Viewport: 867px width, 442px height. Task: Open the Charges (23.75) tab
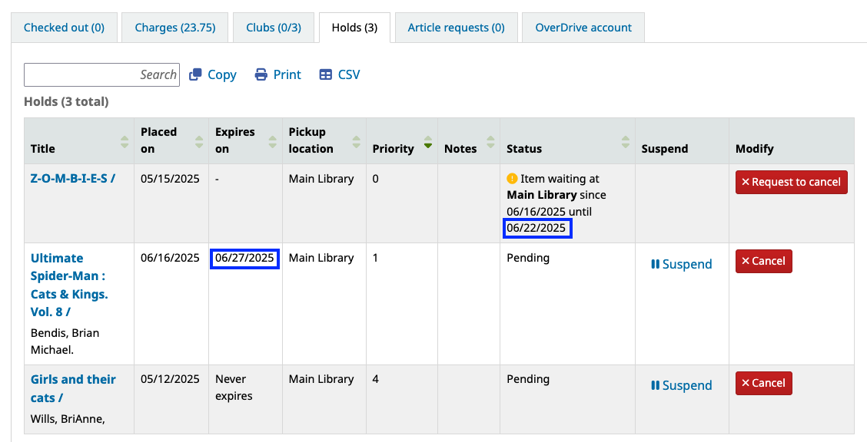pos(175,28)
